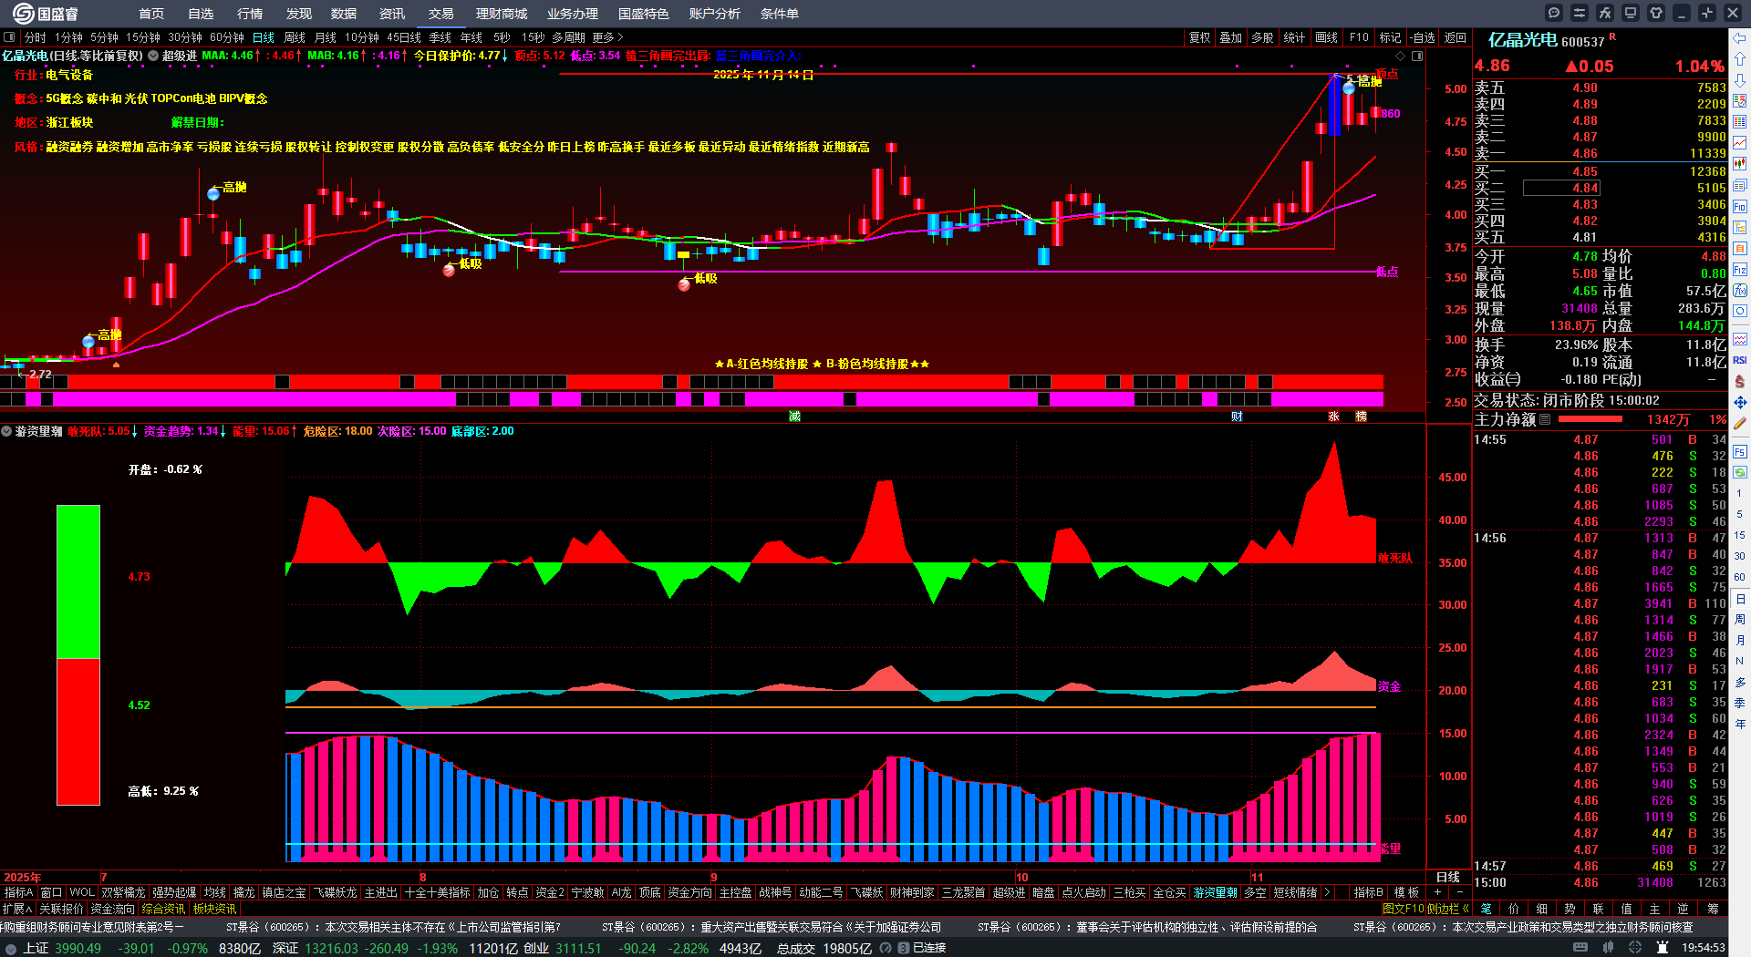The image size is (1751, 957).
Task: Toggle the chart corner panel square icon
Action: (1417, 56)
